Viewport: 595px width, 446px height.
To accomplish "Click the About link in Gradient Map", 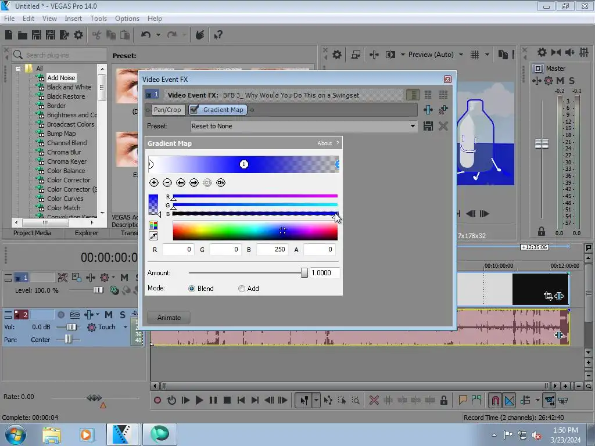I will pos(324,143).
